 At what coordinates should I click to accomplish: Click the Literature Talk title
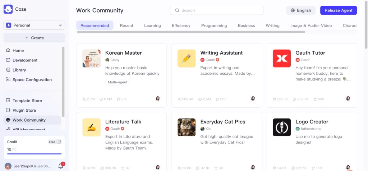pos(123,122)
